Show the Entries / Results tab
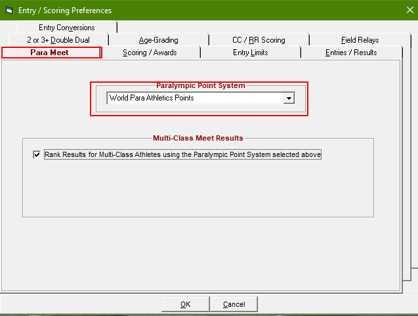The width and height of the screenshot is (418, 316). point(351,53)
